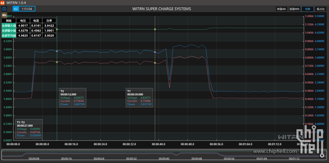The height and width of the screenshot is (163, 329).
Task: Click the small icon above the measurement table
Action: pyautogui.click(x=4, y=15)
